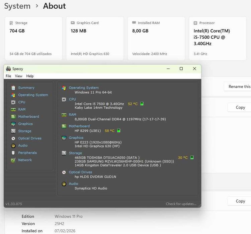This screenshot has height=234, width=251.
Task: Click the 25H2 version value in Settings
Action: click(59, 224)
